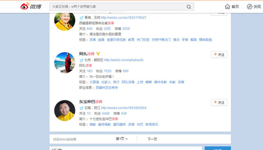Viewport: 263px width, 150px height.
Task: Click the male gender icon beside 北京，朝阳区
Action: tap(82, 60)
